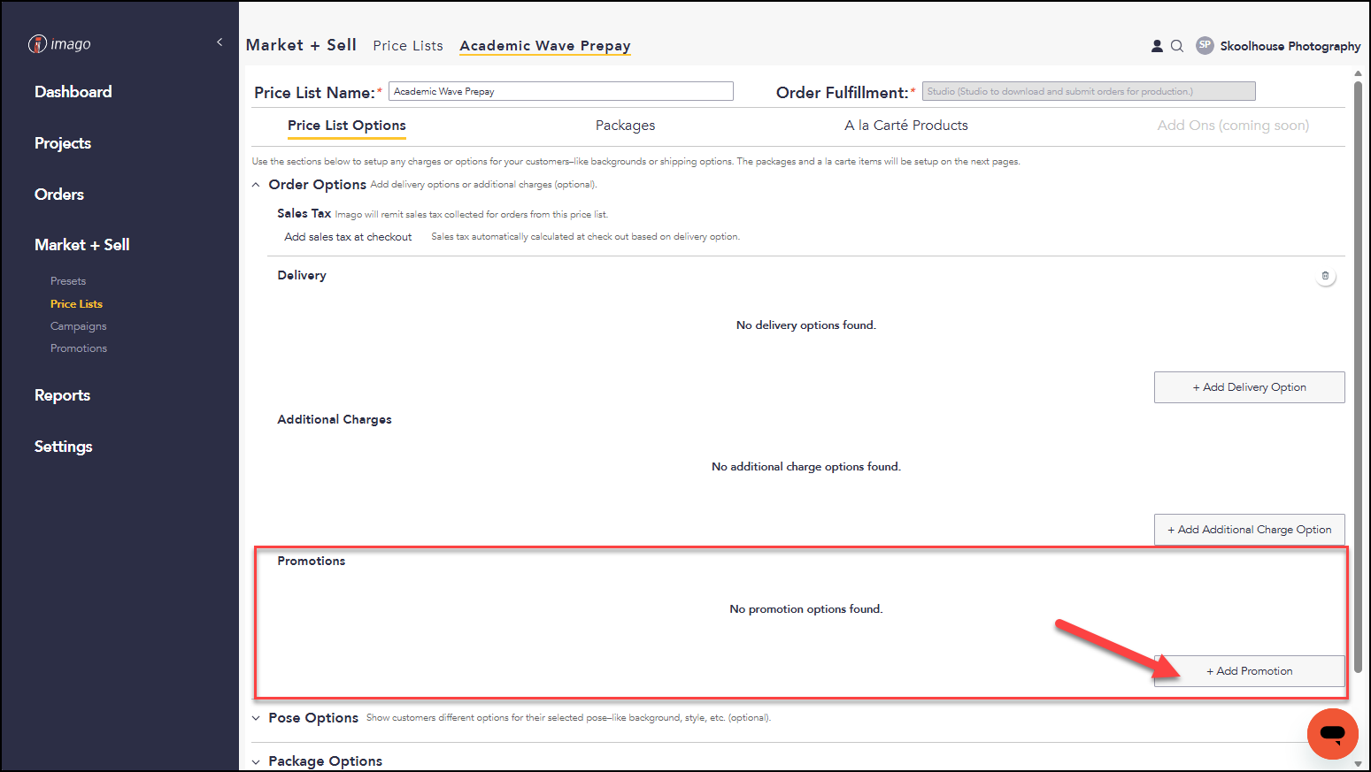
Task: Open the user account icon
Action: tap(1157, 46)
